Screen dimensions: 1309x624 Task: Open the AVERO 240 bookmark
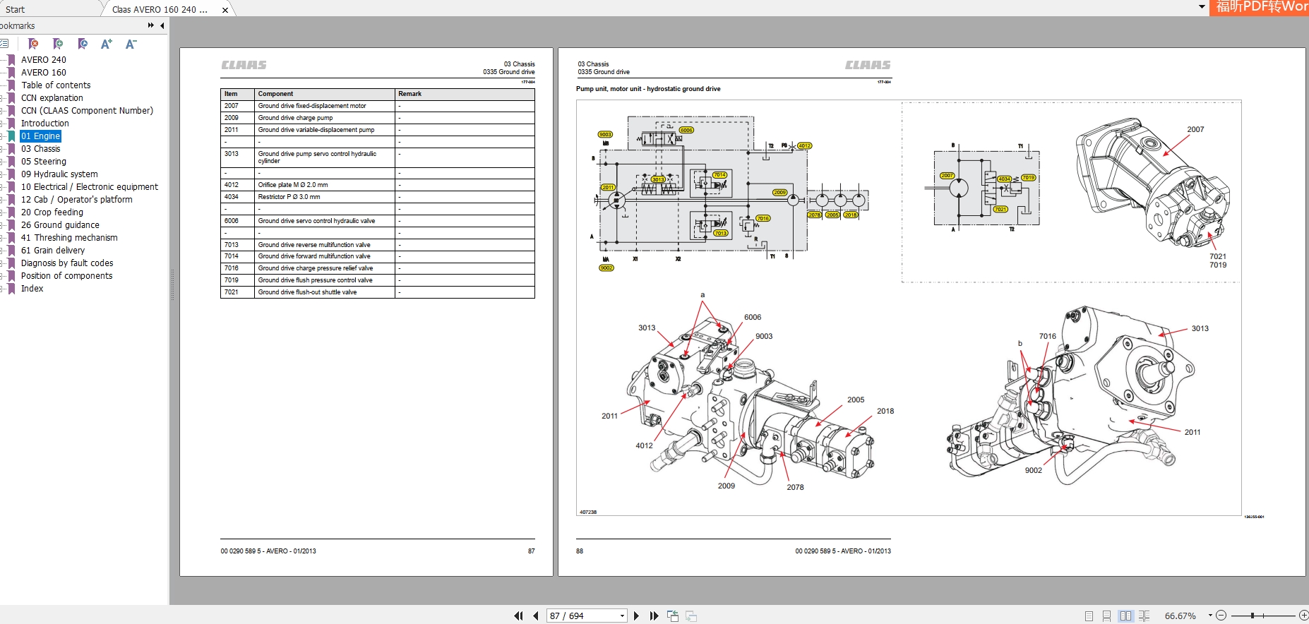coord(44,60)
